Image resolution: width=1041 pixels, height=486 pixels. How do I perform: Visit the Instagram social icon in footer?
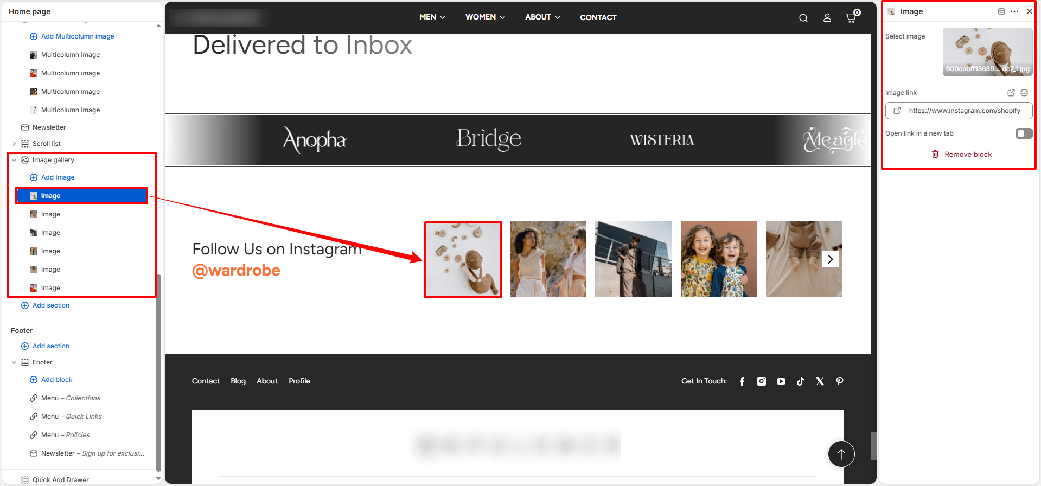(x=762, y=381)
